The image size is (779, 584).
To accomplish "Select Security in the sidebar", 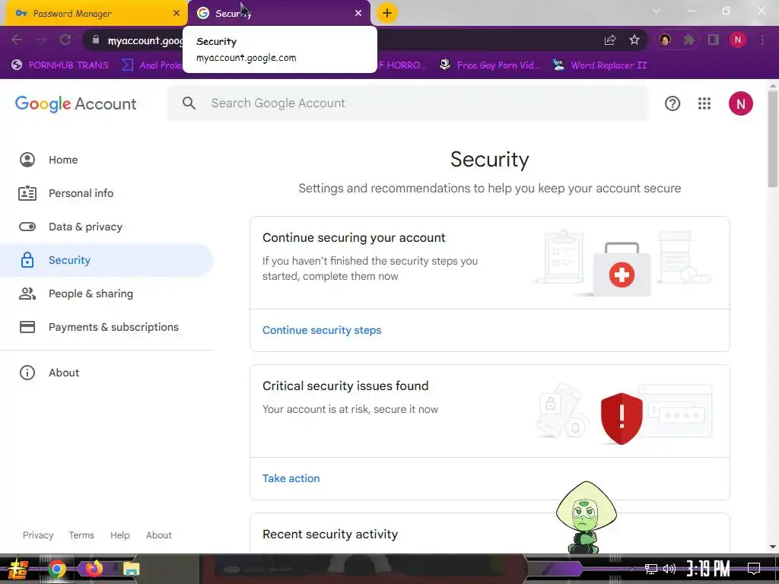I will (x=107, y=260).
